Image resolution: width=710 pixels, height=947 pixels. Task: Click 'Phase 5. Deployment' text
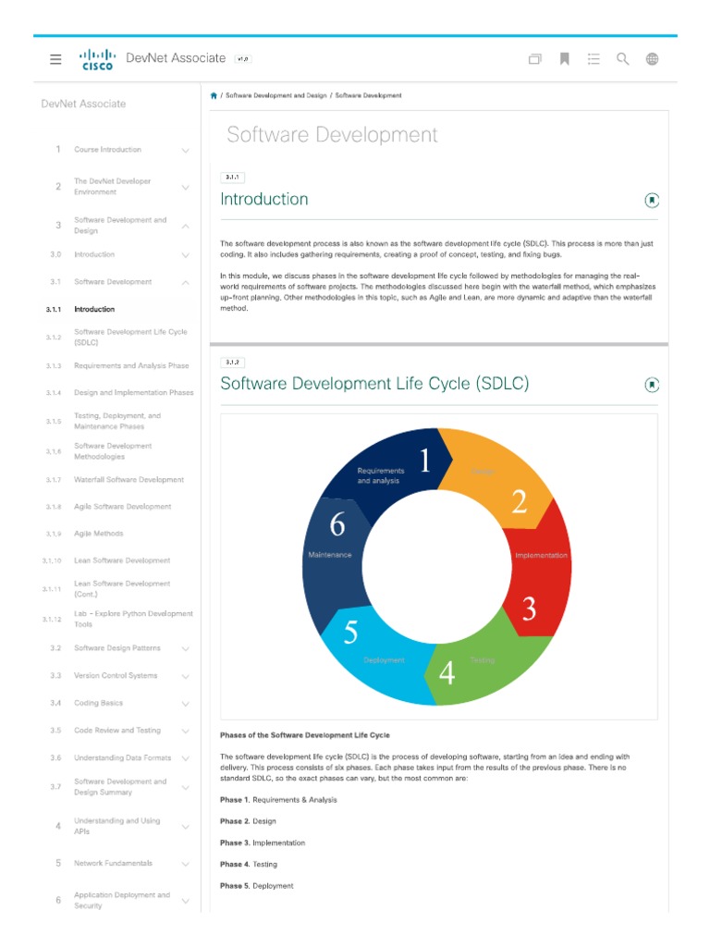pos(257,886)
